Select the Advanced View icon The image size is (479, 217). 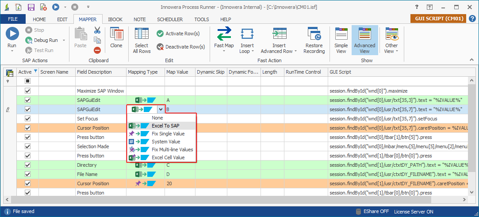364,34
